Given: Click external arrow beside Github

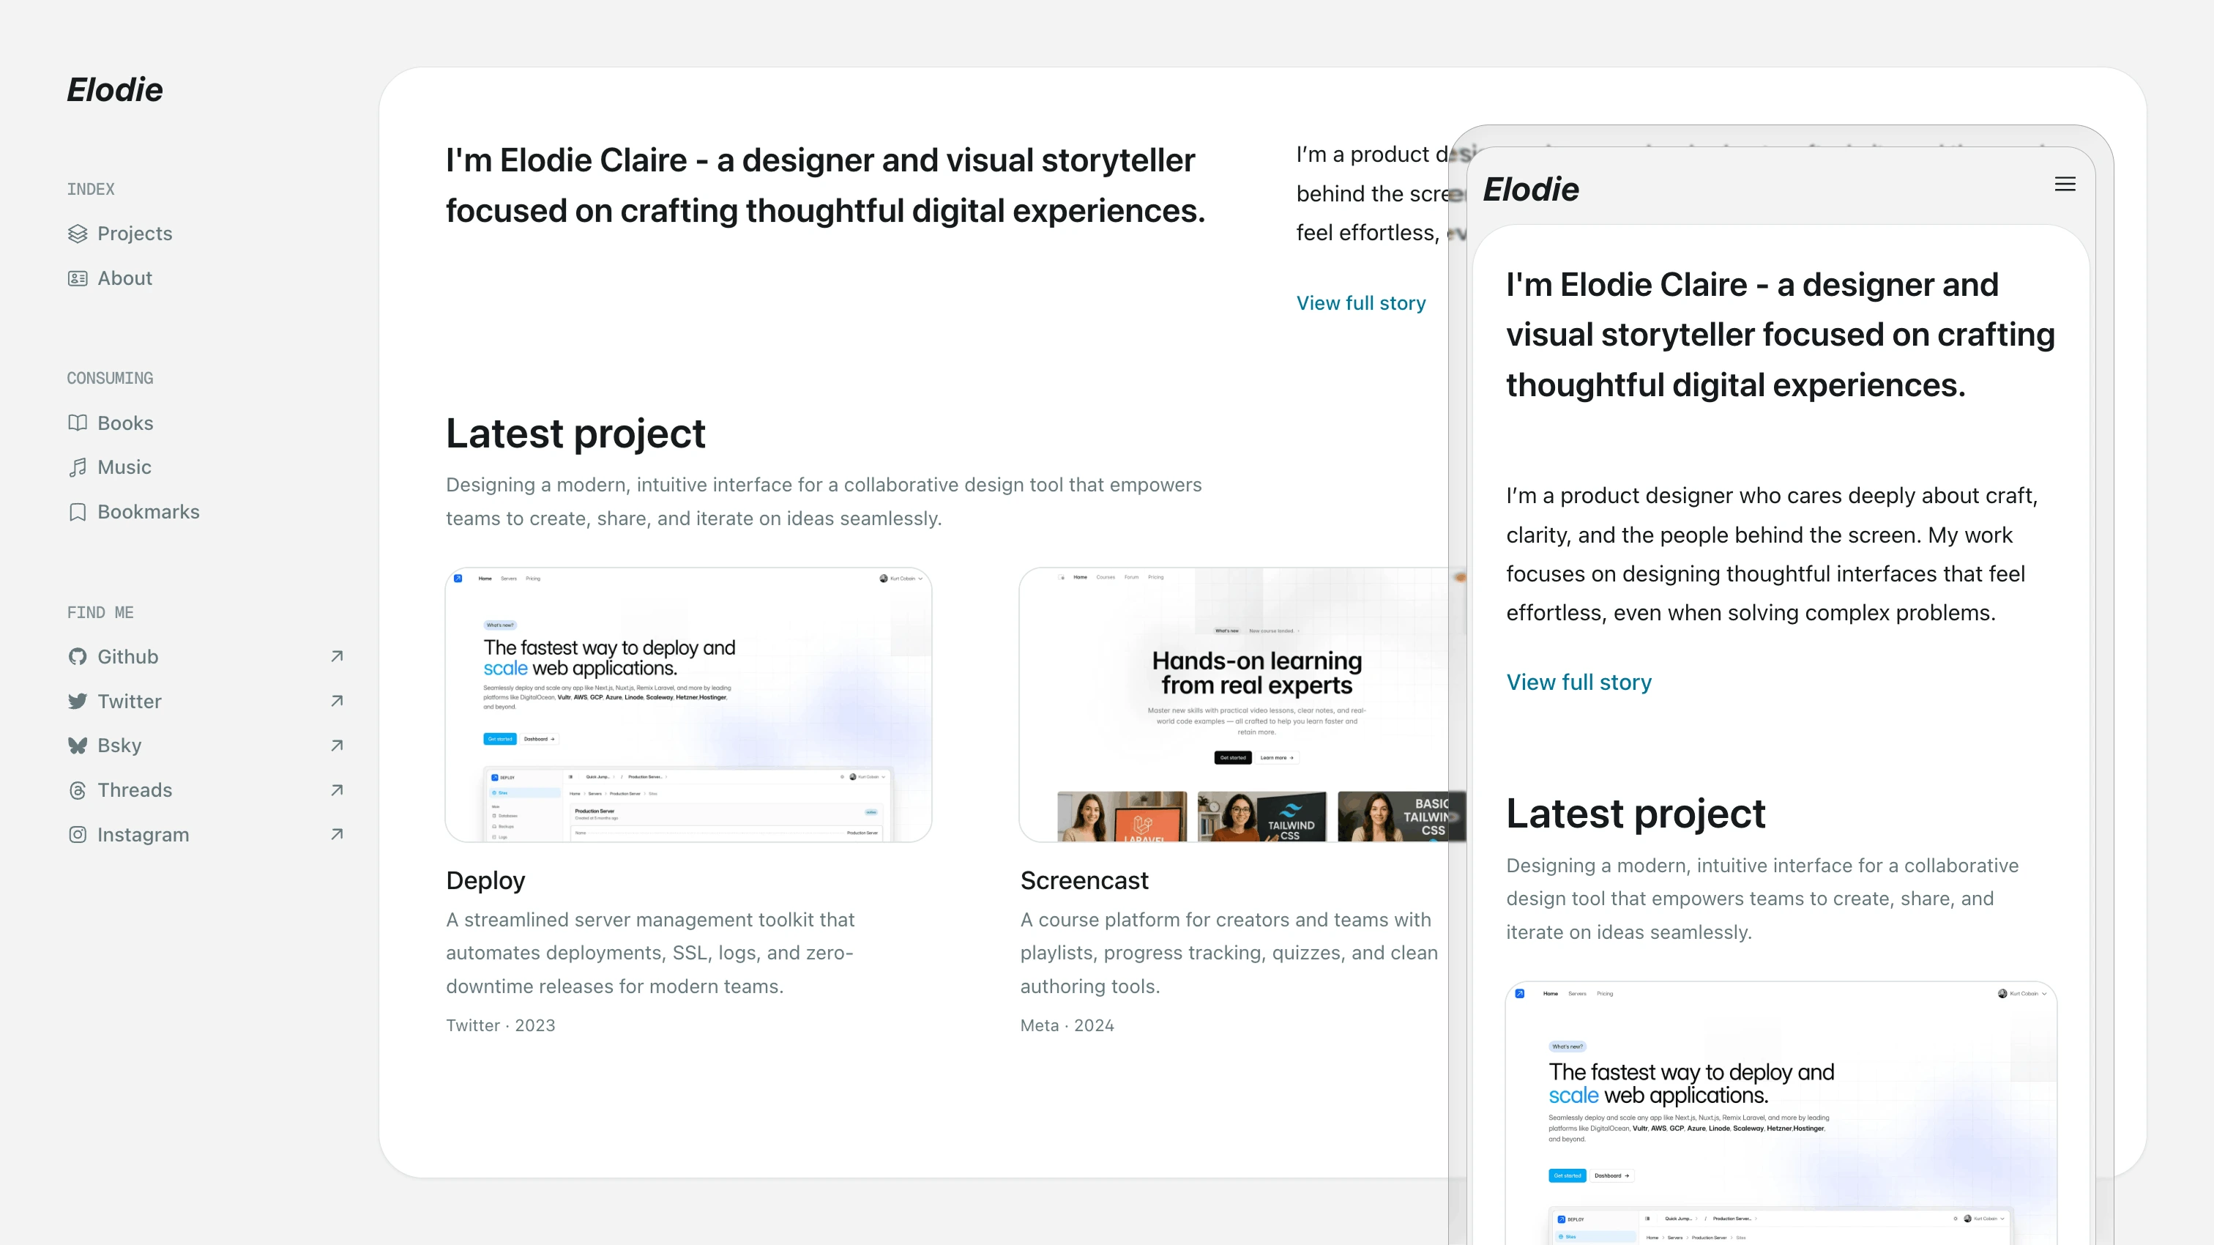Looking at the screenshot, I should [x=337, y=657].
